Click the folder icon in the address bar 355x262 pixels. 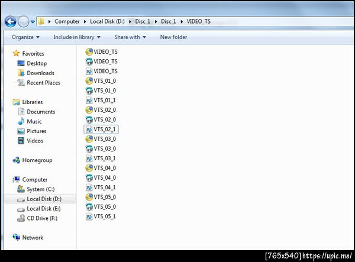pyautogui.click(x=41, y=21)
